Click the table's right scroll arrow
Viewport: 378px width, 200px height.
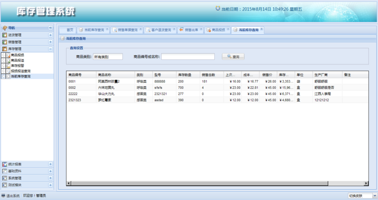[x=366, y=183]
